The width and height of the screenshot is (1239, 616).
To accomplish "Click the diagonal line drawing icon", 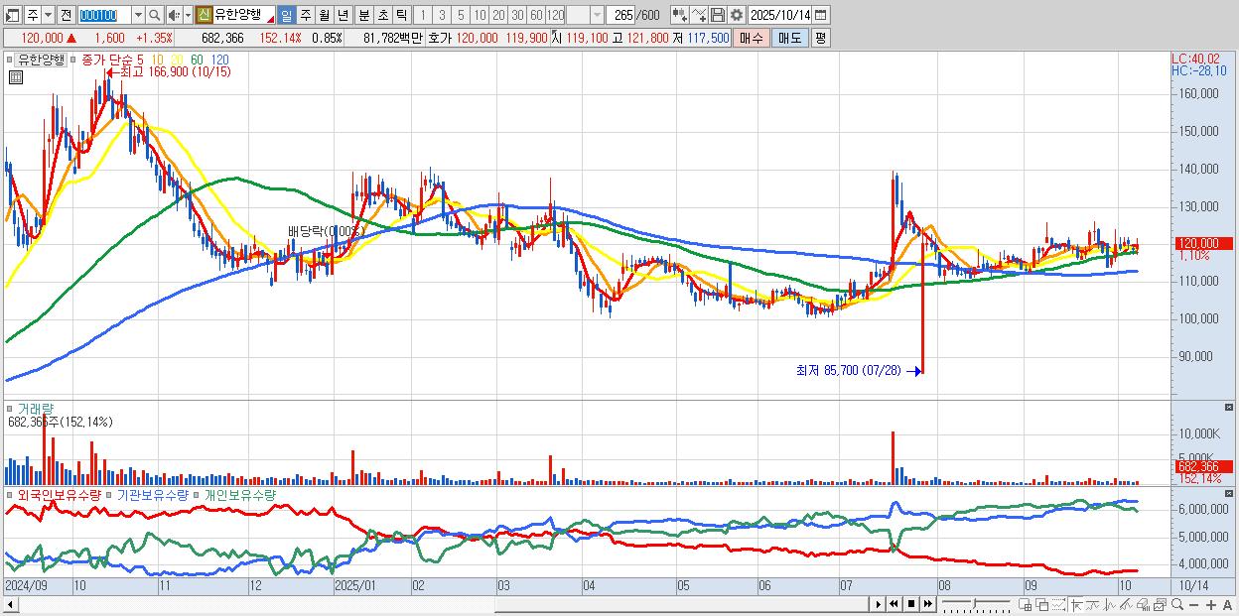I will pos(1126,605).
